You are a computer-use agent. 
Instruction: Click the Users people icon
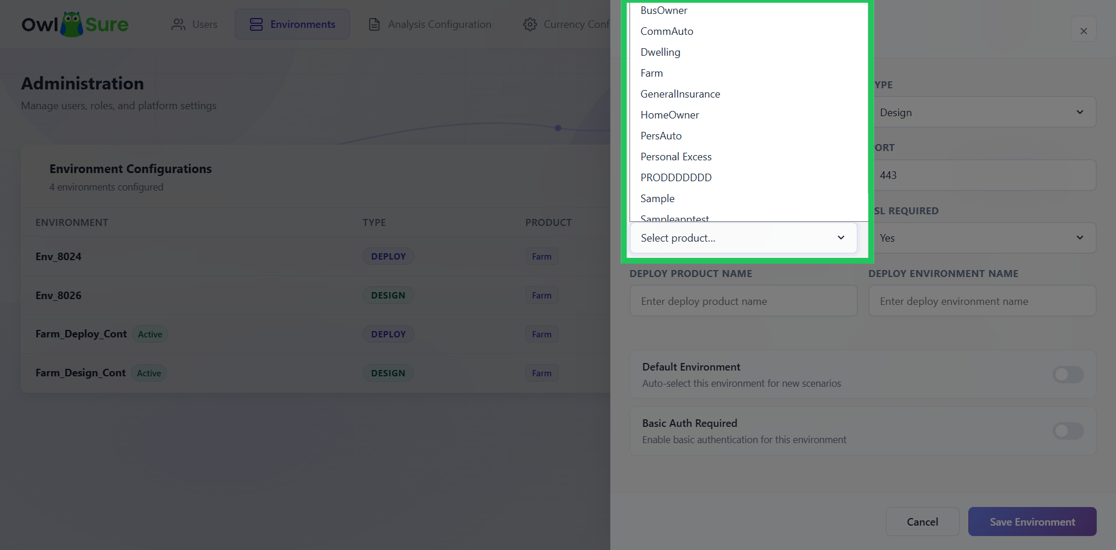178,24
